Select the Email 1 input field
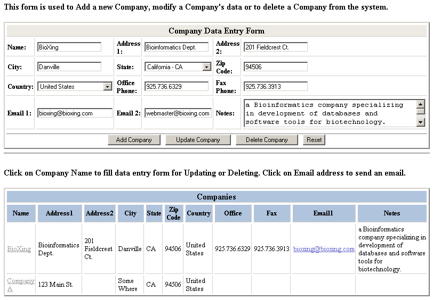433x300 pixels. [x=75, y=113]
